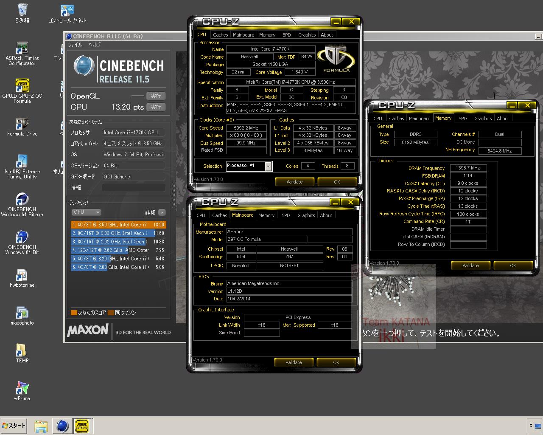Open CINEBENCH Windows 64 Bit shortcut
The height and width of the screenshot is (435, 543).
coord(22,242)
